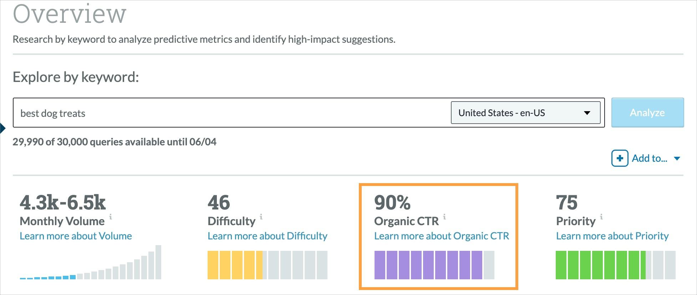
Task: Open the Learn more about Volume link
Action: click(x=76, y=236)
